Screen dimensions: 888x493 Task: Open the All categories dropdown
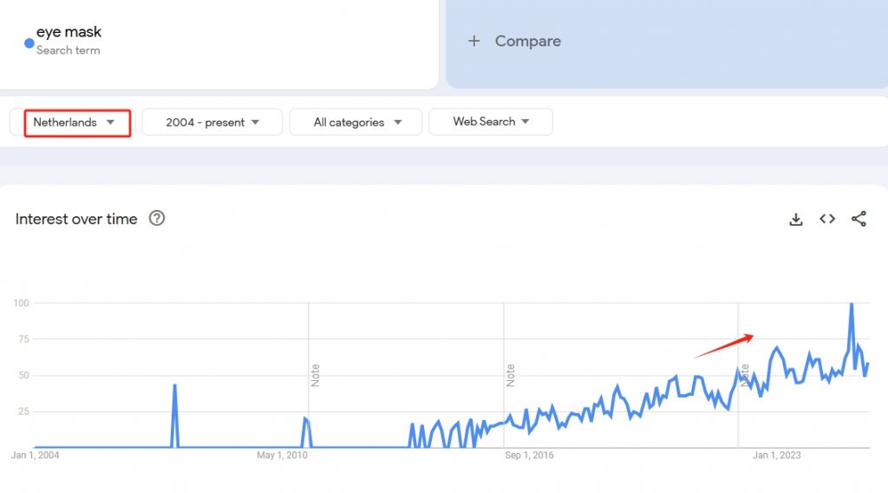356,122
